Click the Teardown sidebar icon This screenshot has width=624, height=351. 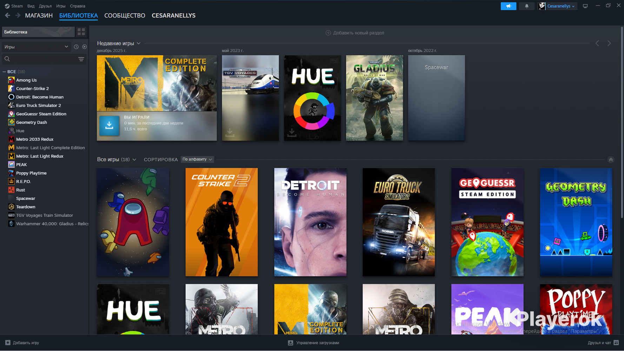tap(11, 207)
